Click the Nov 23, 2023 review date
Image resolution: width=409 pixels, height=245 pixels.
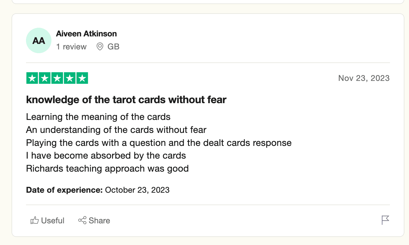coord(364,78)
